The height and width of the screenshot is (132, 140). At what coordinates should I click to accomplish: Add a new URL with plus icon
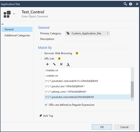pyautogui.click(x=47, y=64)
